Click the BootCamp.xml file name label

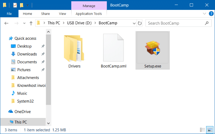(114, 66)
